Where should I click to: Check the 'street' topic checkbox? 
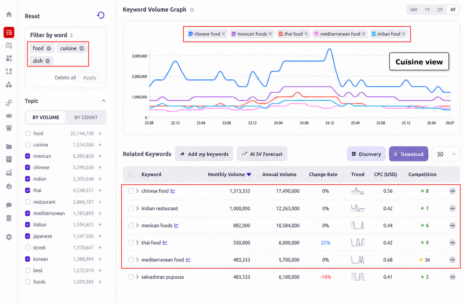(28, 247)
